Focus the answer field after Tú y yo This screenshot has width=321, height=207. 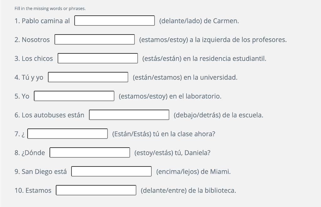[88, 77]
